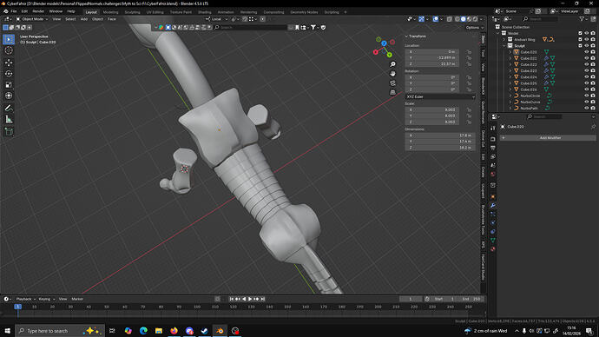Toggle exclude checkbox for Model collection
Image resolution: width=599 pixels, height=337 pixels.
[580, 33]
